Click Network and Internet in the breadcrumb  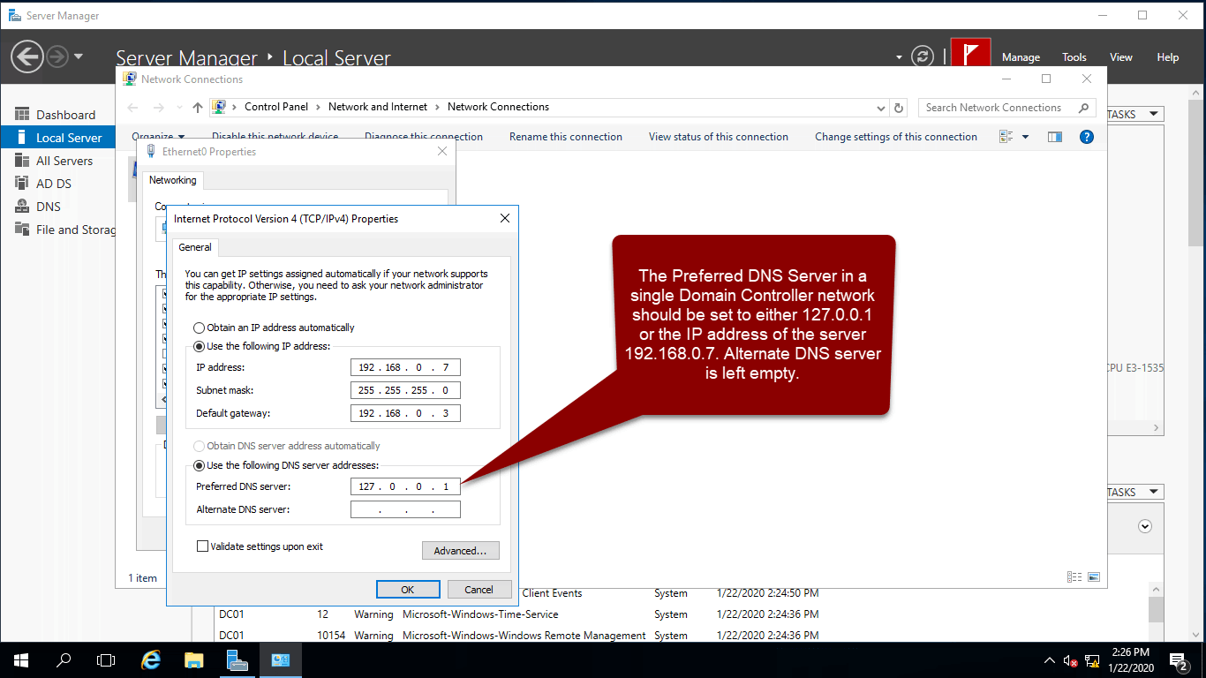click(378, 107)
